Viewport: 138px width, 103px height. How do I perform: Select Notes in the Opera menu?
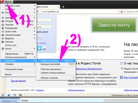point(18,42)
